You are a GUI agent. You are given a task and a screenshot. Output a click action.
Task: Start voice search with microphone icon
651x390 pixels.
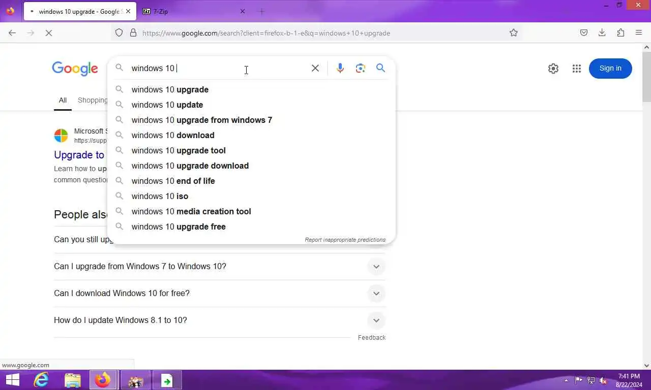340,68
